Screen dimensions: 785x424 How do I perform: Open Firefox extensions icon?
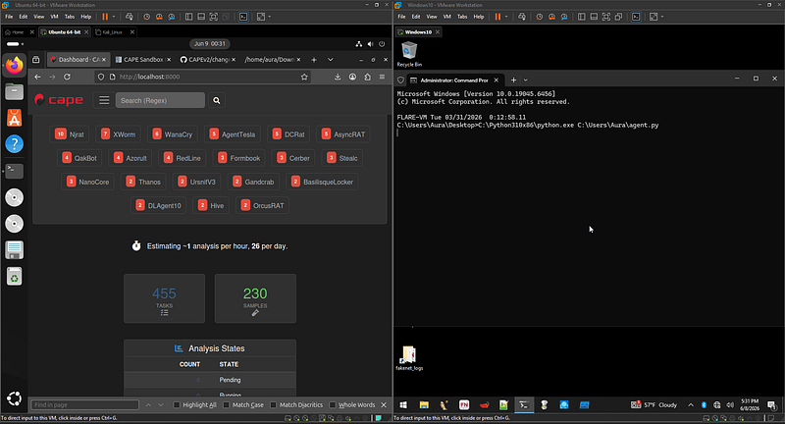tap(367, 77)
